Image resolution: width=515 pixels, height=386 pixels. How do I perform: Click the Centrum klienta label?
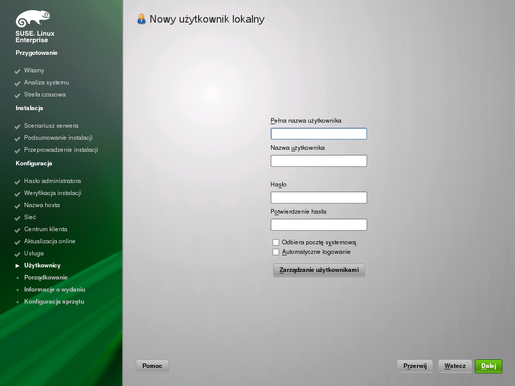(x=46, y=229)
